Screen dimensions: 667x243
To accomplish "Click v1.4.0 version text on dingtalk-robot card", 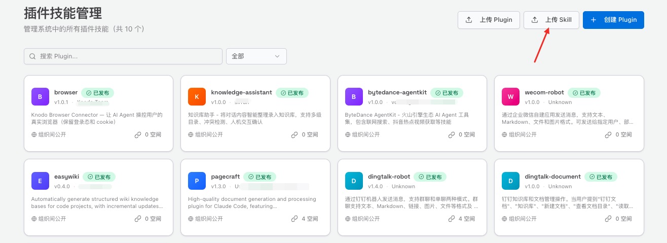I will (x=376, y=186).
